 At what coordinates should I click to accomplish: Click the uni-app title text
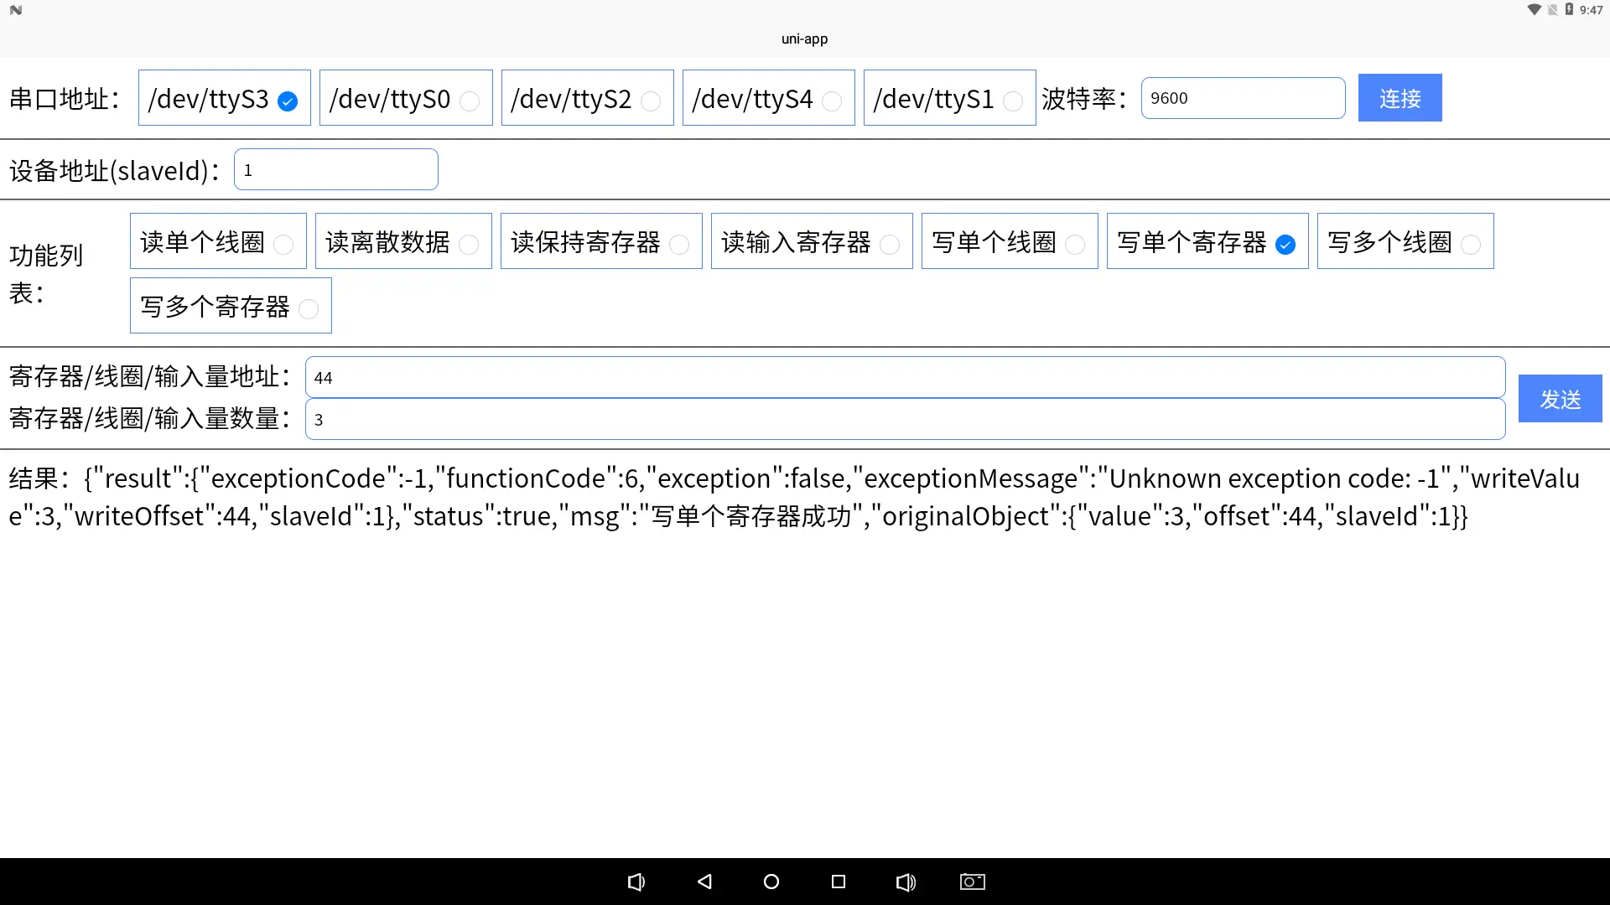tap(804, 39)
